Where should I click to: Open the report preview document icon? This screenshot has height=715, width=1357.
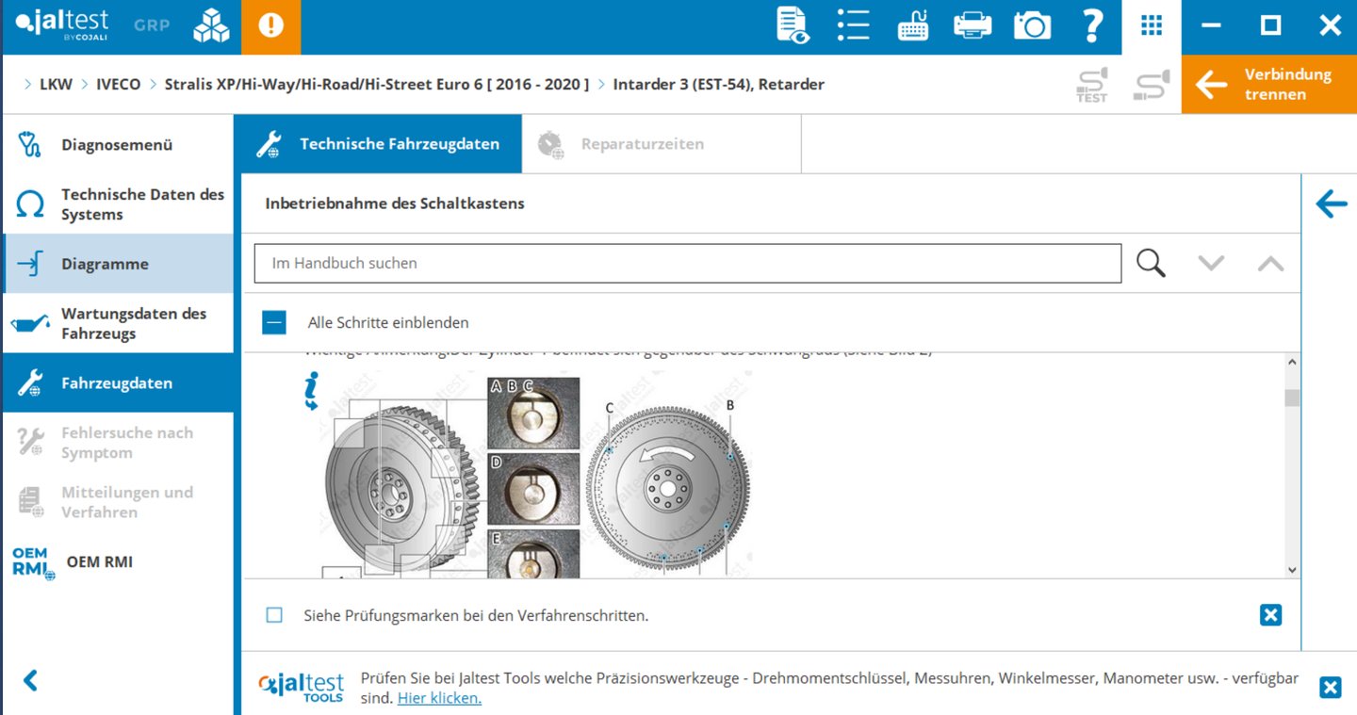pyautogui.click(x=793, y=25)
